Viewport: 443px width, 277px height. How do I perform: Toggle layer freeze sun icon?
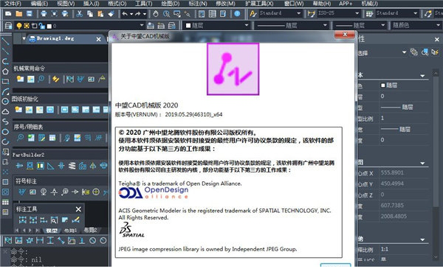tap(27, 26)
